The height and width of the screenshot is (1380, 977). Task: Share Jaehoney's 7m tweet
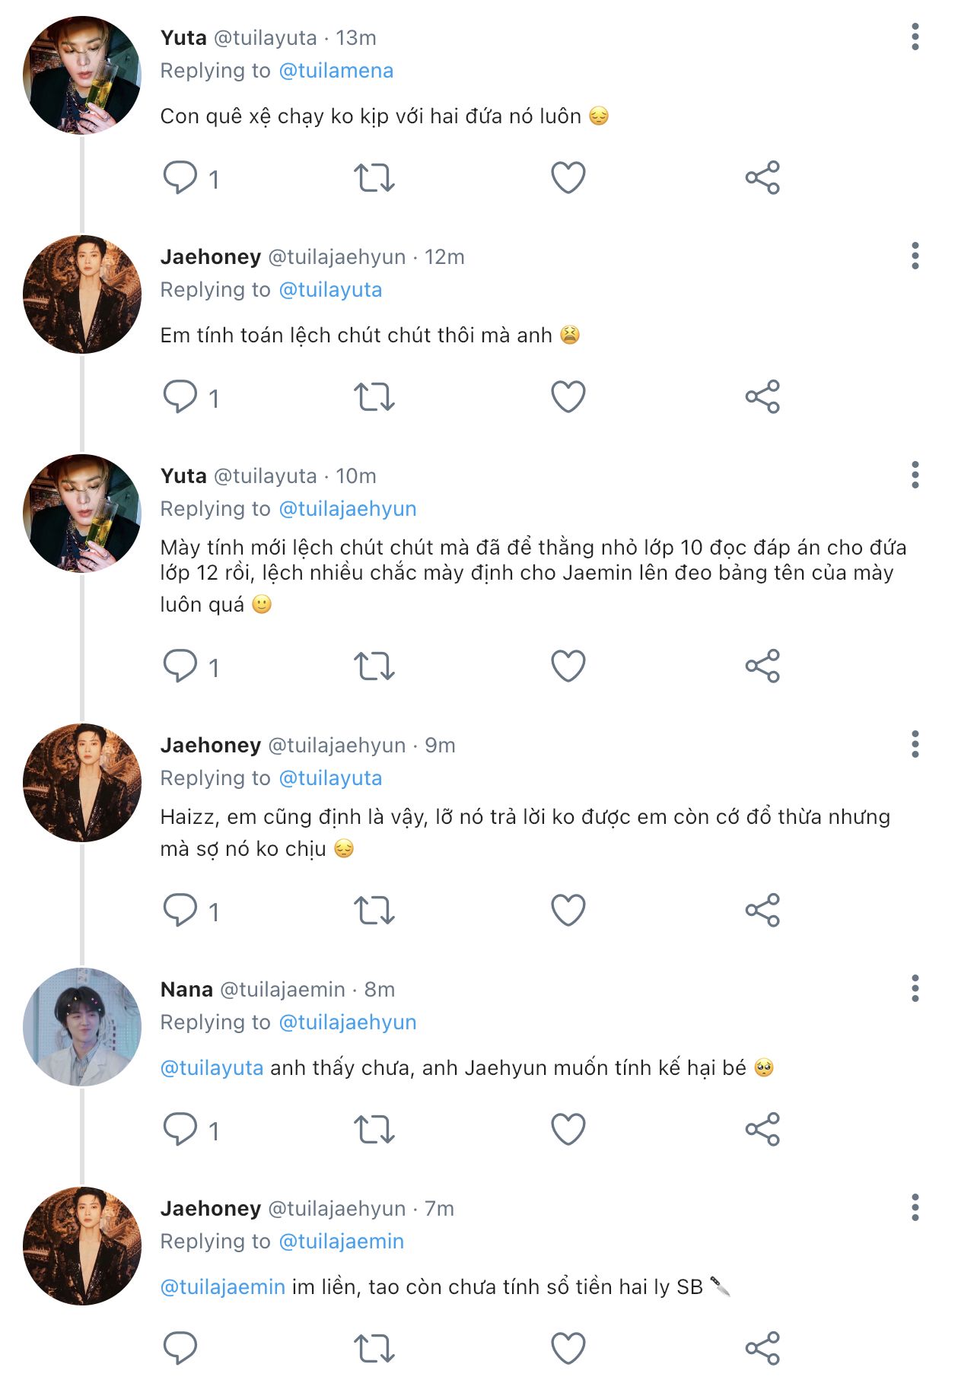coord(762,1349)
